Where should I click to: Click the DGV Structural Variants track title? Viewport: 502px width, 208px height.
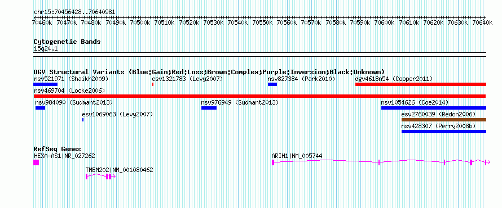click(x=209, y=72)
